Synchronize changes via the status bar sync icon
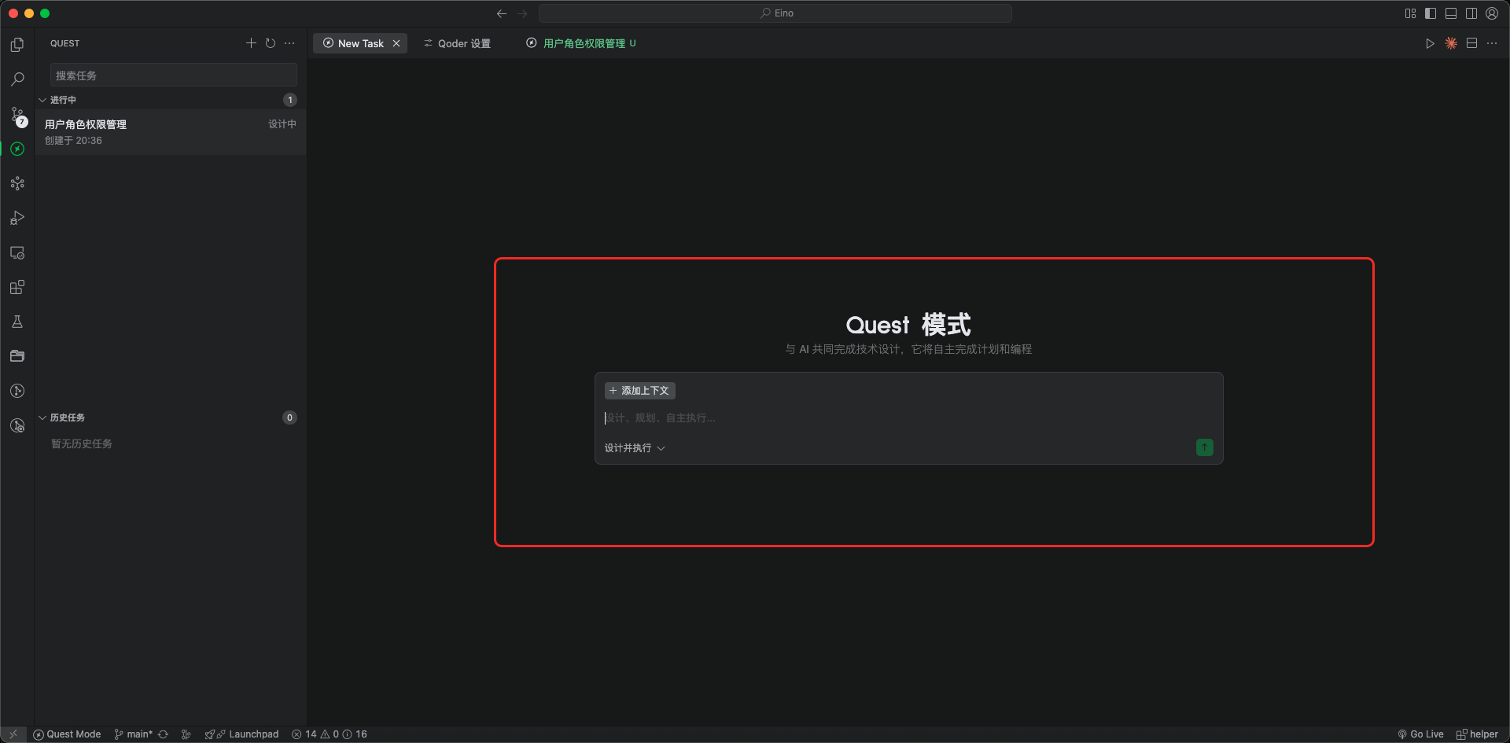 click(x=163, y=734)
